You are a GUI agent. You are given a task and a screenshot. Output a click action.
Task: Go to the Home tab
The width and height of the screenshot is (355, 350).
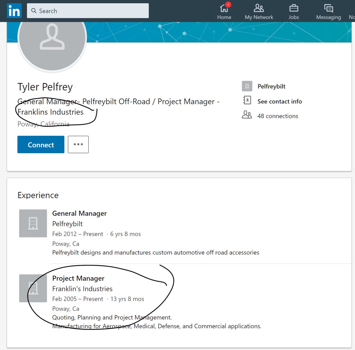coord(224,12)
